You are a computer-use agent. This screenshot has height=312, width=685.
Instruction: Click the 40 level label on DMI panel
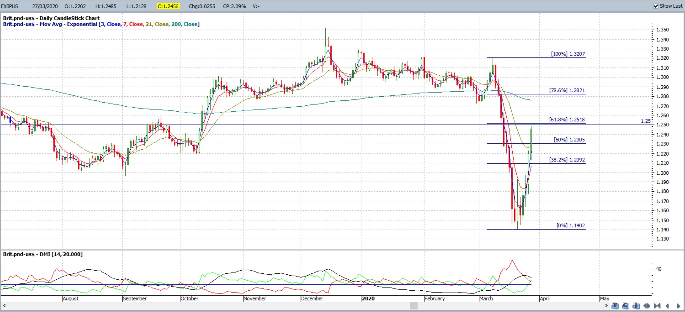coord(659,269)
